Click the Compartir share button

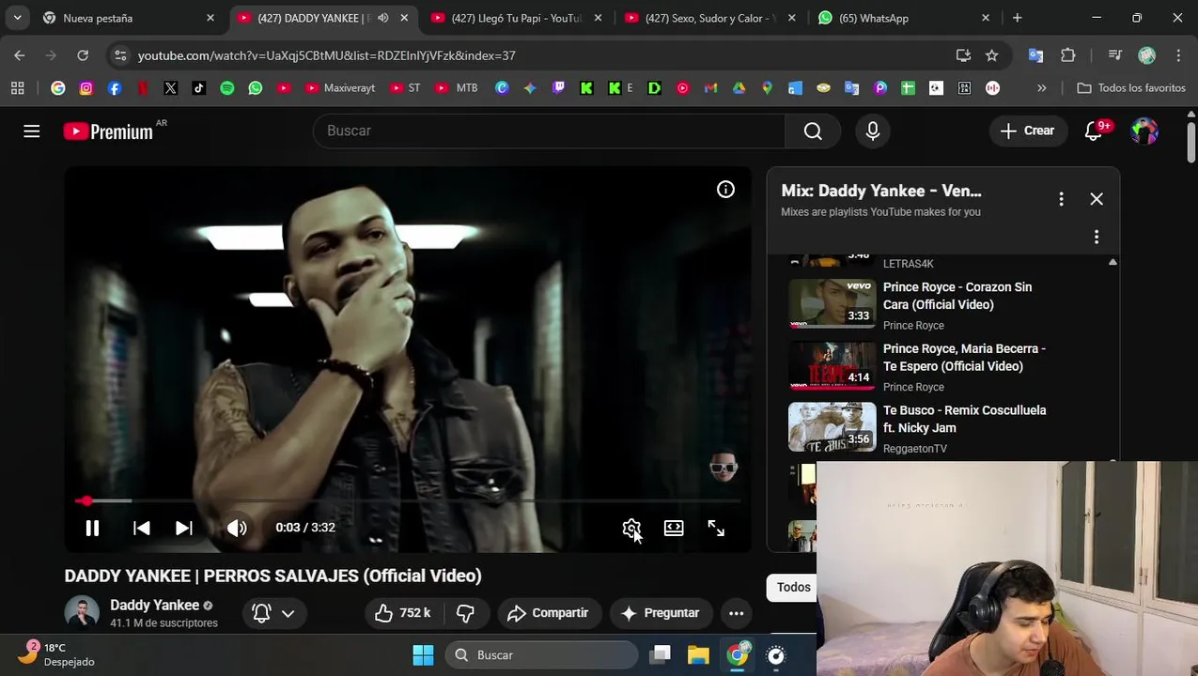548,613
